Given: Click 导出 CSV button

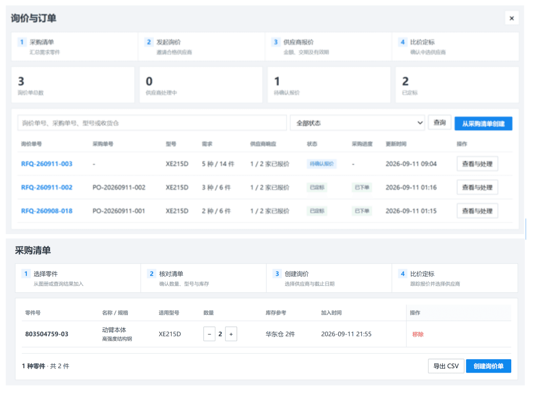Looking at the screenshot, I should point(446,366).
